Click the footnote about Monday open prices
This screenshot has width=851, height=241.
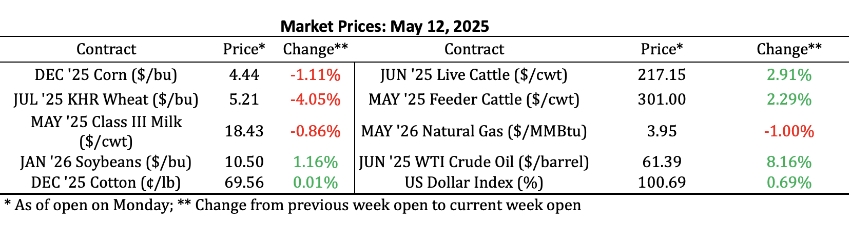[293, 205]
